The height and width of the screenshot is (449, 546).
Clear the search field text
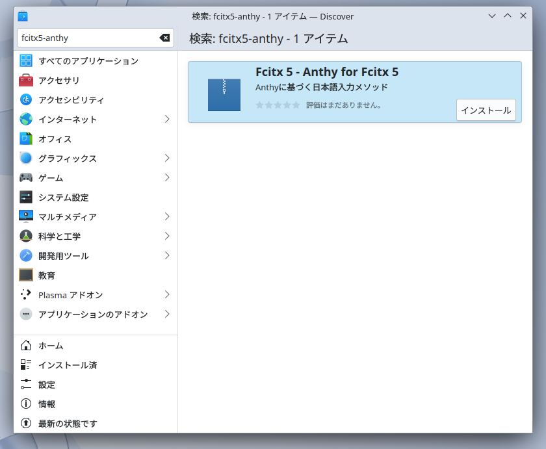pos(164,38)
